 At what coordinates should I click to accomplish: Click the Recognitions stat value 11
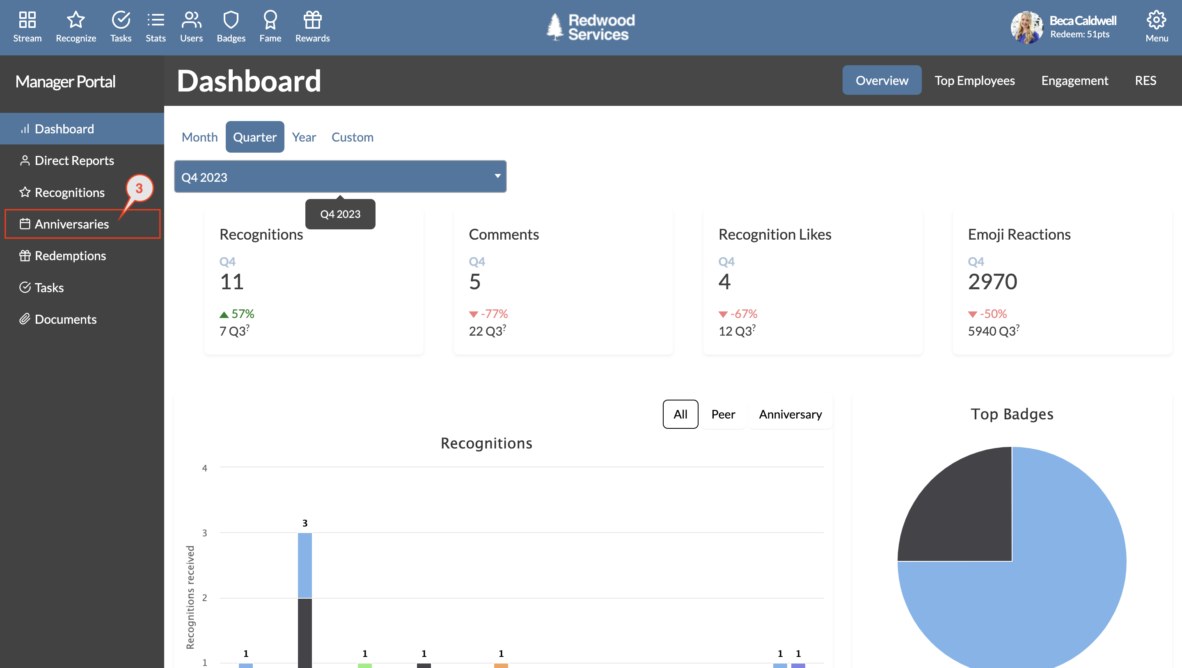[232, 281]
